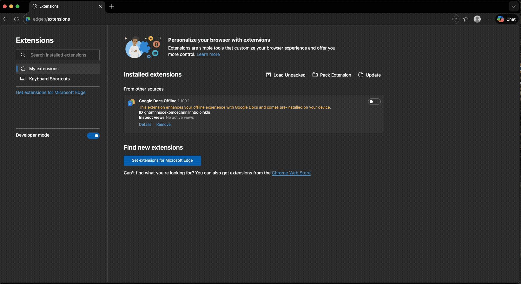Minimize the window with yellow button
521x284 pixels.
coord(11,6)
